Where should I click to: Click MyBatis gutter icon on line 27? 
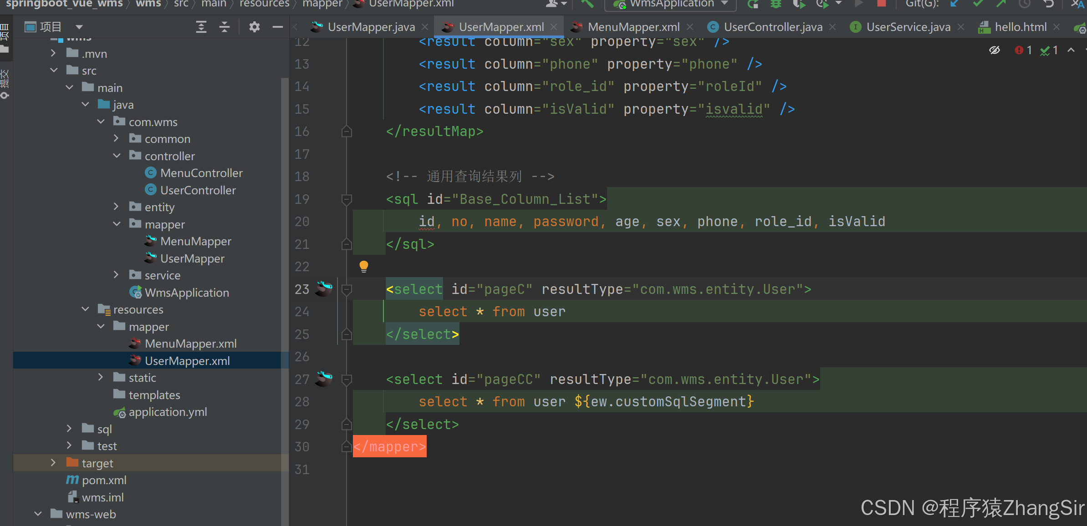pos(324,379)
